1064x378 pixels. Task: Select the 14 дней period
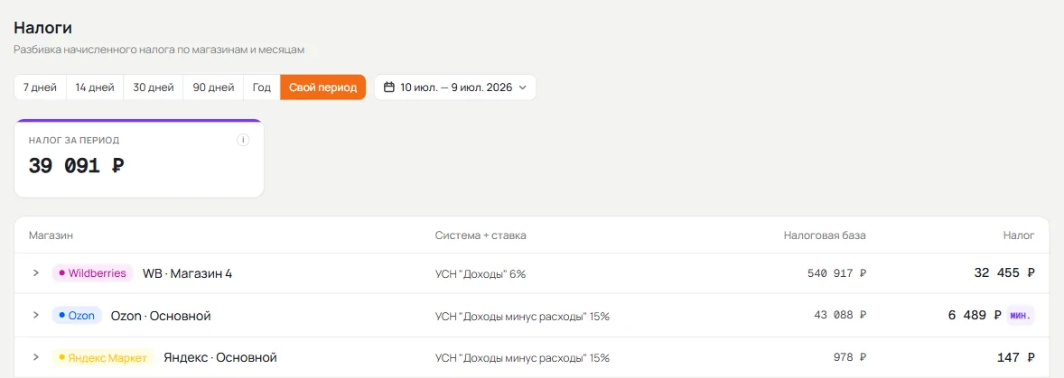pyautogui.click(x=95, y=88)
